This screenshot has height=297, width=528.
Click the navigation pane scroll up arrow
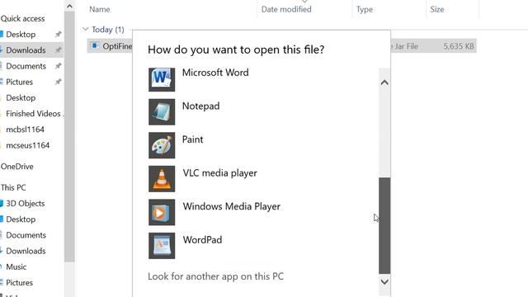69,6
